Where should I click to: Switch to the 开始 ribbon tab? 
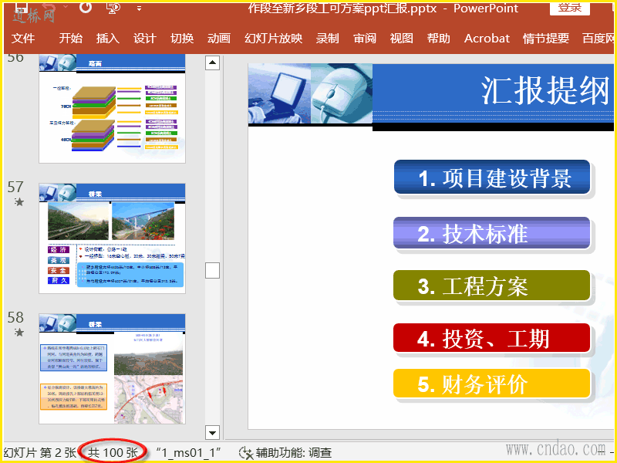click(71, 38)
